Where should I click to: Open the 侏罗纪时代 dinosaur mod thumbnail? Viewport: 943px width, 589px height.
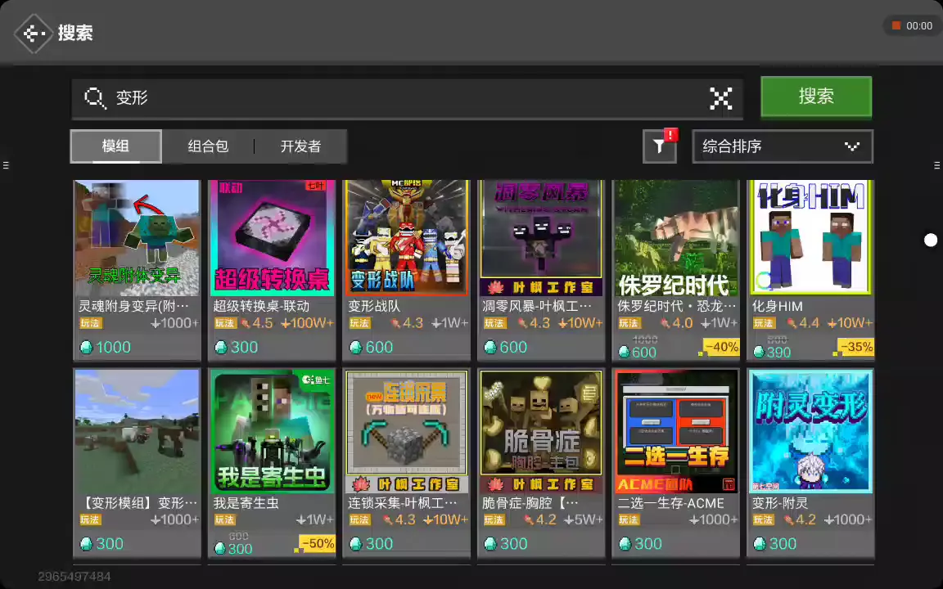coord(676,237)
